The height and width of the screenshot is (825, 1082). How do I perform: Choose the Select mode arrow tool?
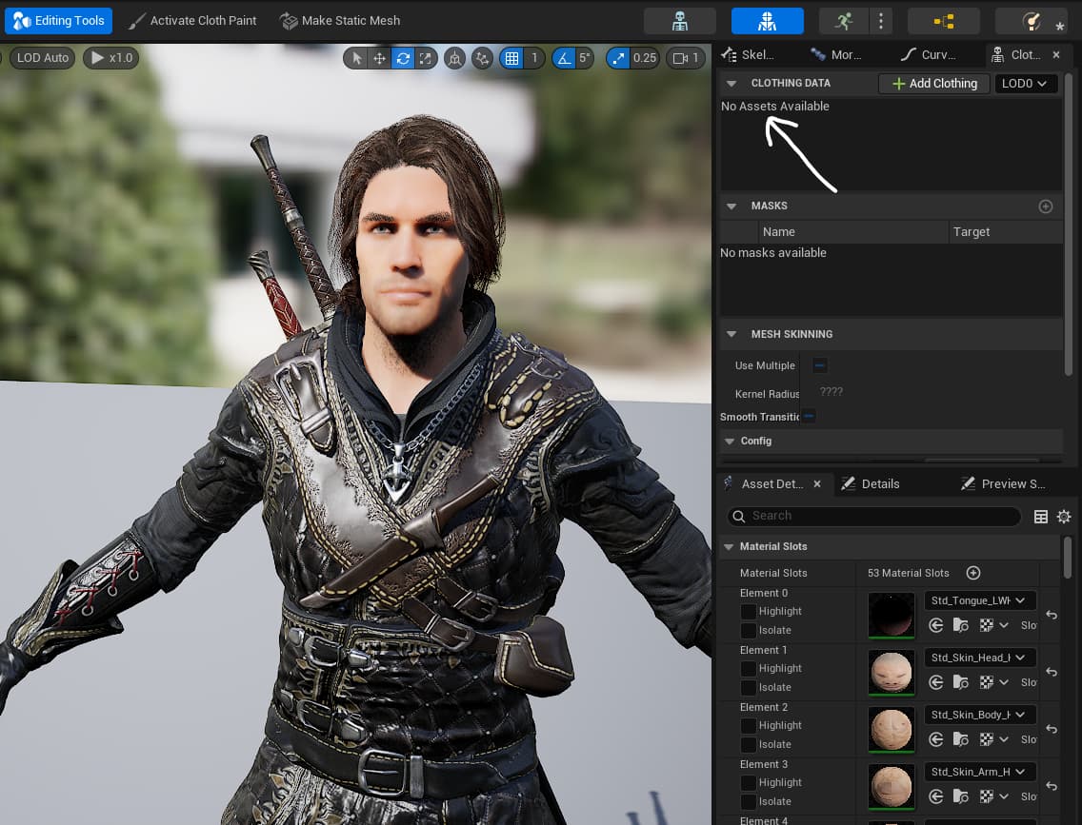click(x=357, y=58)
